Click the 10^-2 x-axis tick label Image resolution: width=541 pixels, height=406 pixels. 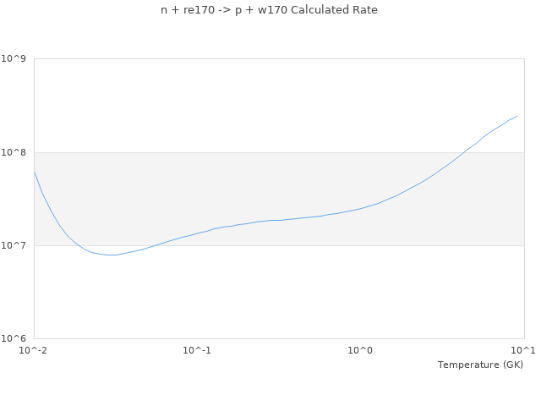pos(34,350)
